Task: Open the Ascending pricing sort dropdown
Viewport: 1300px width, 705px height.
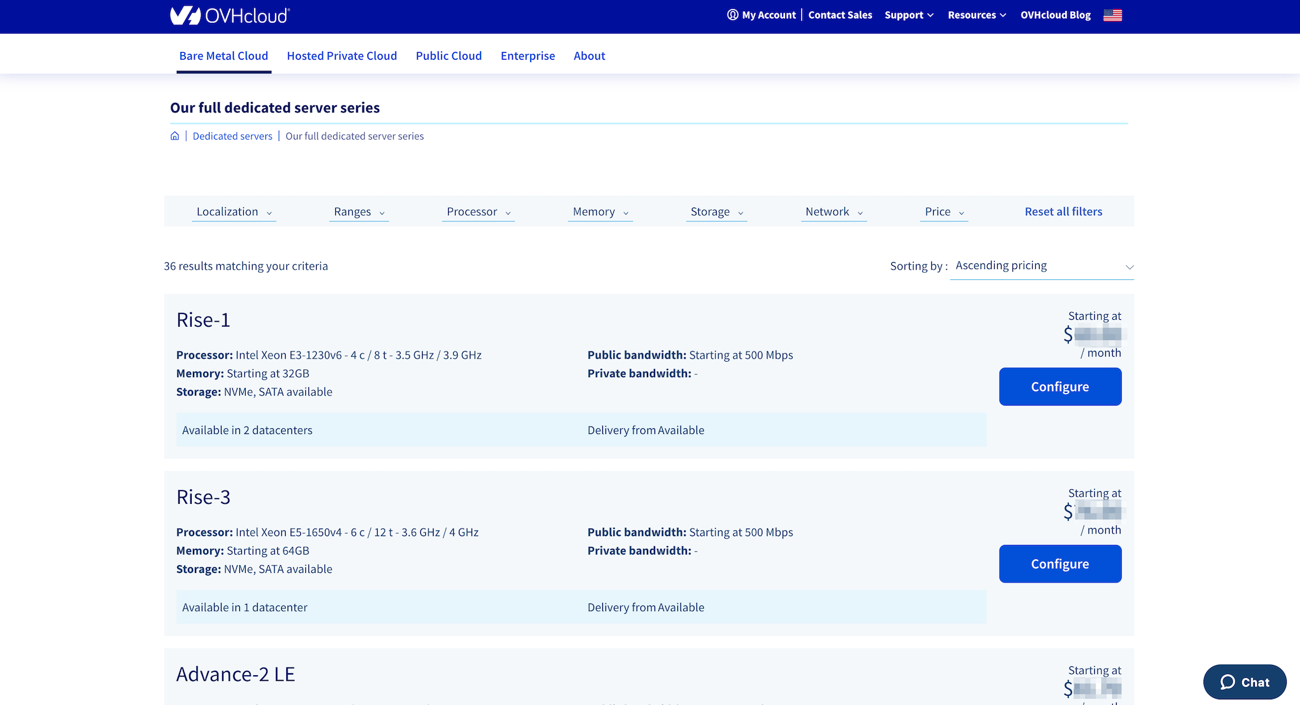Action: pos(1042,266)
